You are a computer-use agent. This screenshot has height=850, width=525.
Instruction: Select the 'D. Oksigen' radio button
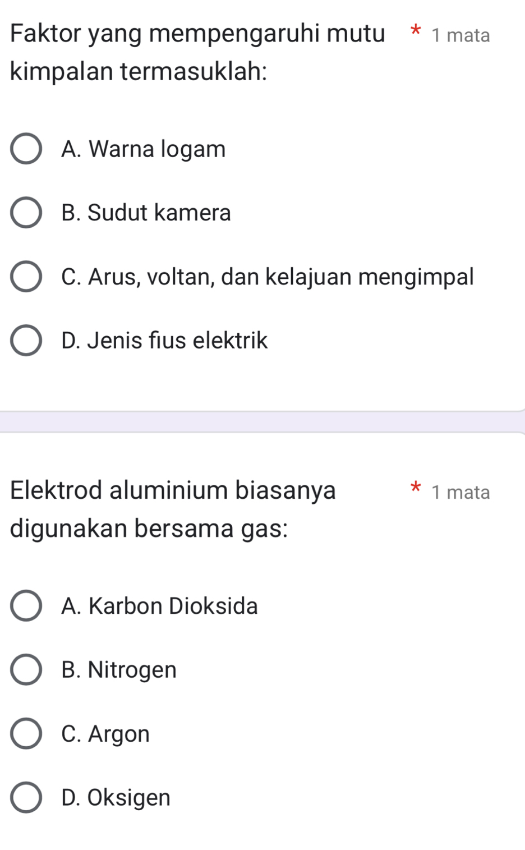click(26, 797)
